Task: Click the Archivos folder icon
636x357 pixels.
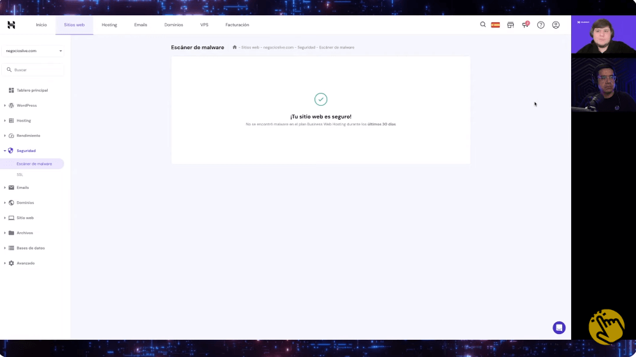Action: pos(11,233)
